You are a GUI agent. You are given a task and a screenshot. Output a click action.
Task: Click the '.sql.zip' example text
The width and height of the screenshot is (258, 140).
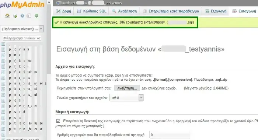[221, 80]
